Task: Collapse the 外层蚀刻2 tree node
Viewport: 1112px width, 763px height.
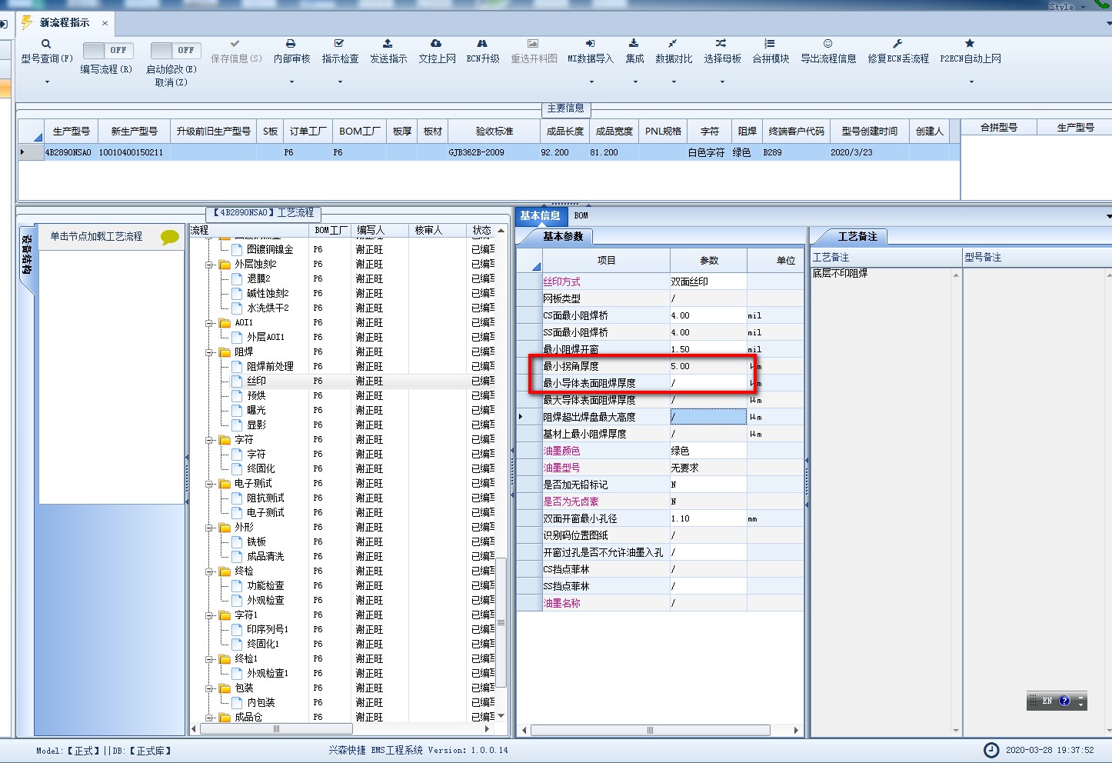Action: [x=209, y=265]
